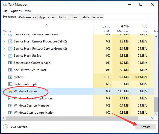Screen dimensions: 159x134
Task: Collapse view with Fewer details arrow
Action: (5, 127)
